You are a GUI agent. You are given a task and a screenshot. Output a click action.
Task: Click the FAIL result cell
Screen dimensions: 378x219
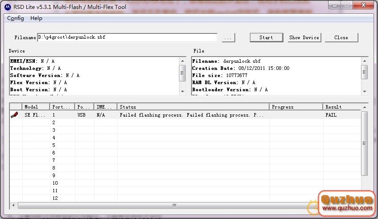331,115
